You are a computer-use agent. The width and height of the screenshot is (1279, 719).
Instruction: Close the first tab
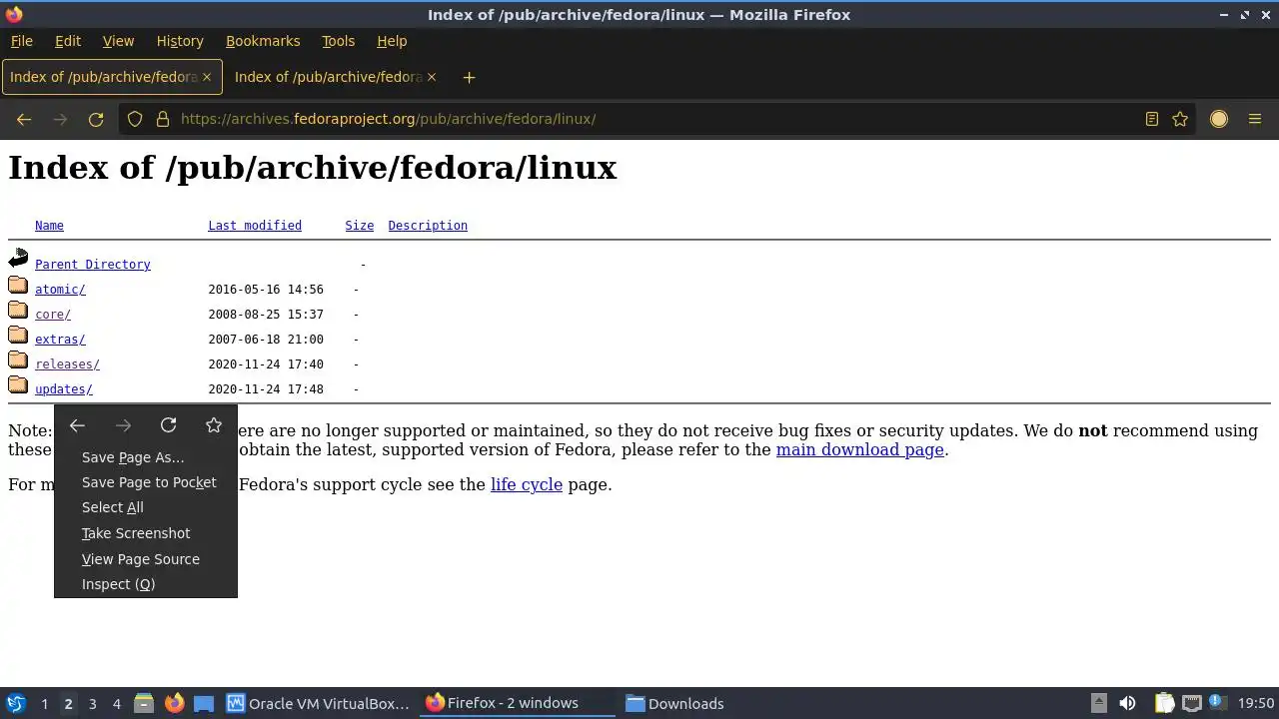tap(207, 77)
